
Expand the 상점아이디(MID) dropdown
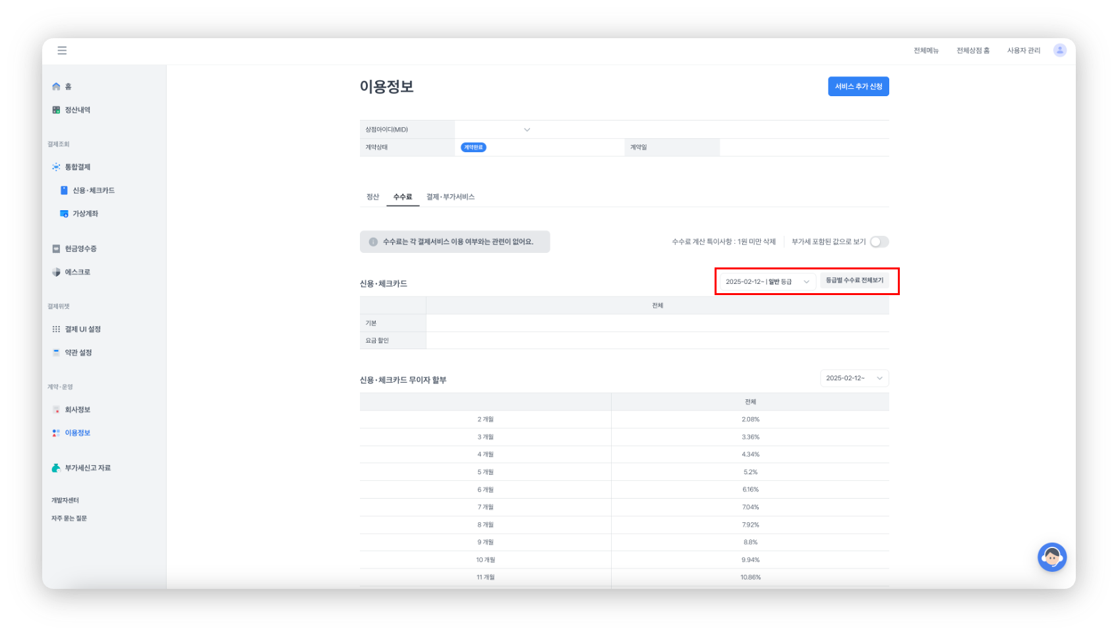tap(527, 130)
